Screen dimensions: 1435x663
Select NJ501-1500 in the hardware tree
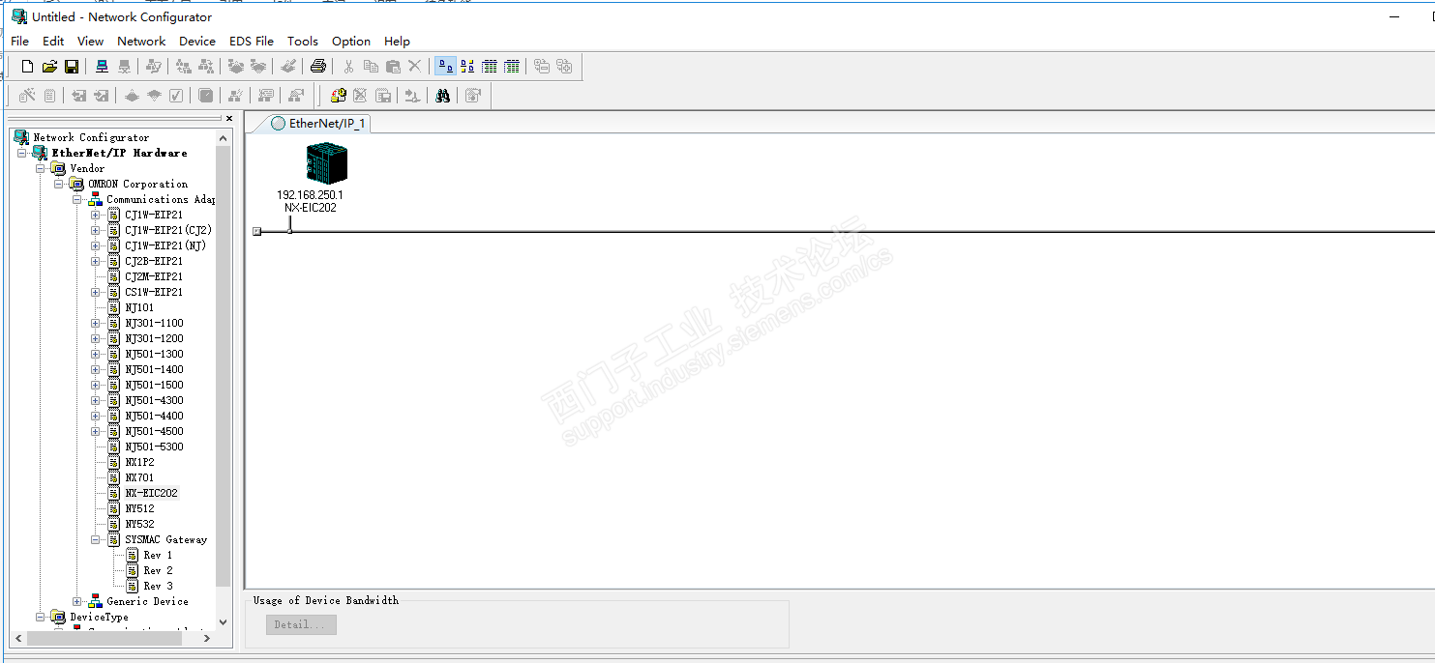(154, 385)
